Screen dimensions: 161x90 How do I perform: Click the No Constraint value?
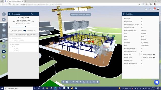[144, 43]
